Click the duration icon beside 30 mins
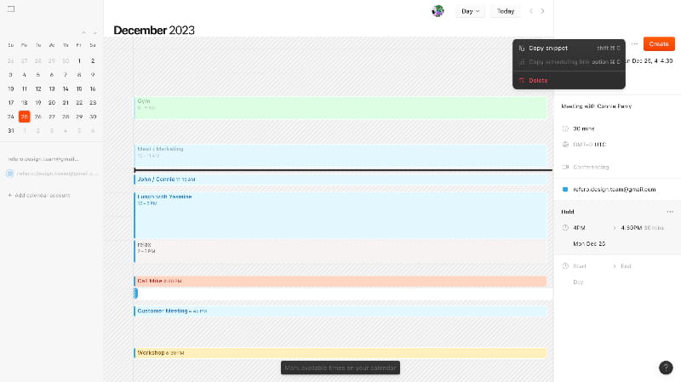 click(565, 128)
